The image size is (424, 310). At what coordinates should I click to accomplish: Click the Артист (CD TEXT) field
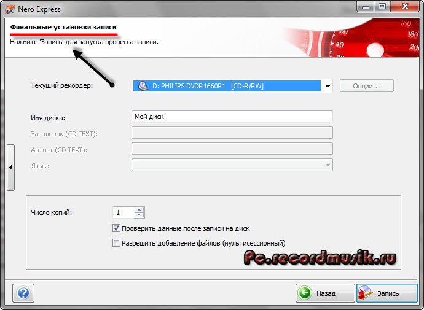(x=232, y=149)
